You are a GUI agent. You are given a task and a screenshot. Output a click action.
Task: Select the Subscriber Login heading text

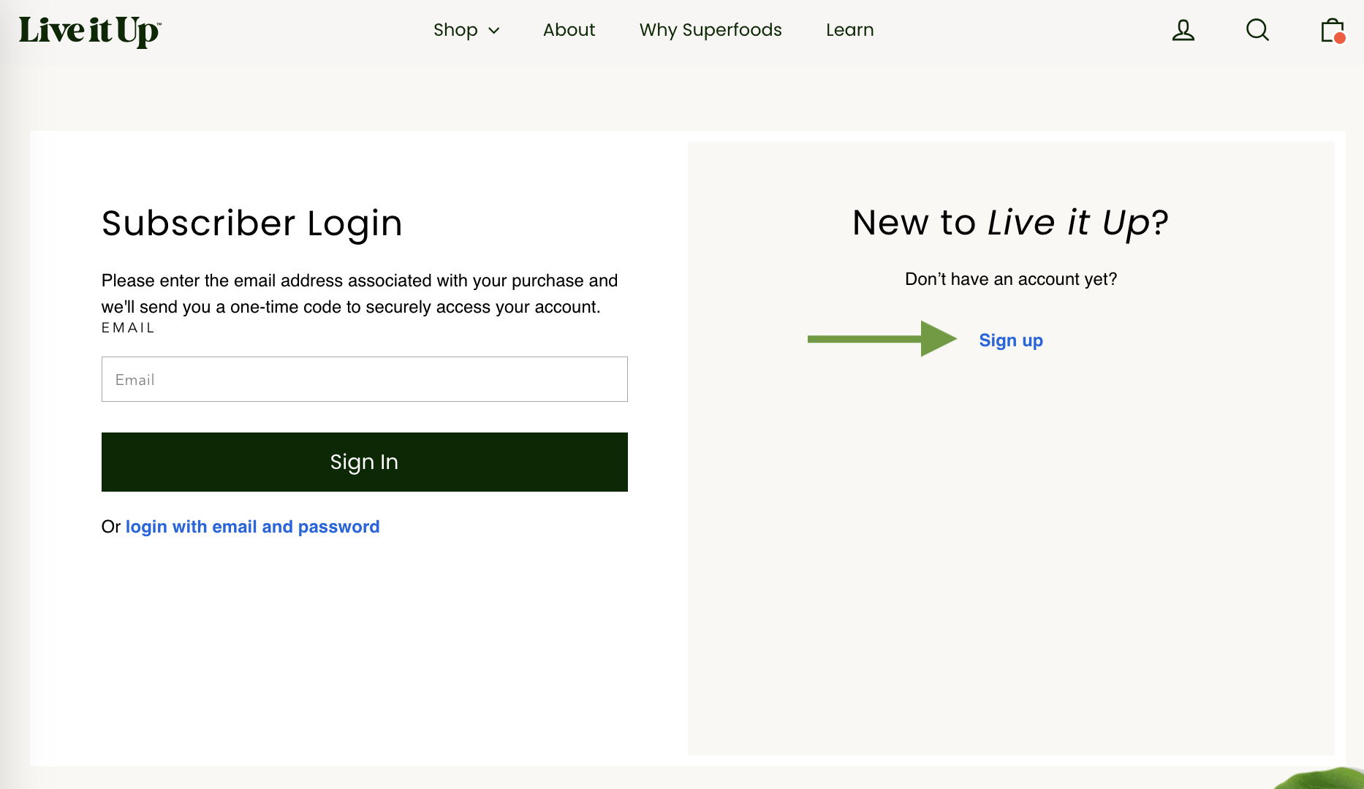(252, 224)
